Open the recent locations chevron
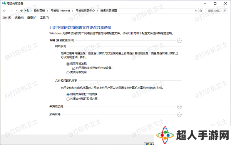Screen dimensions: 231x145 click(17, 11)
